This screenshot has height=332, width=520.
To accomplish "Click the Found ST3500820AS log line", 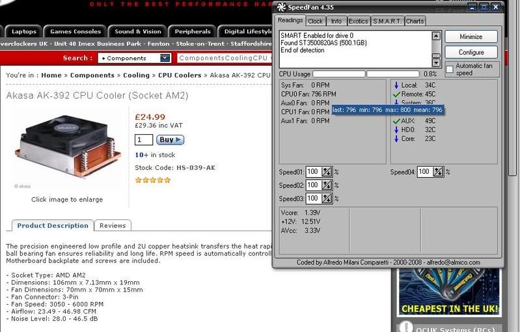I will point(323,43).
